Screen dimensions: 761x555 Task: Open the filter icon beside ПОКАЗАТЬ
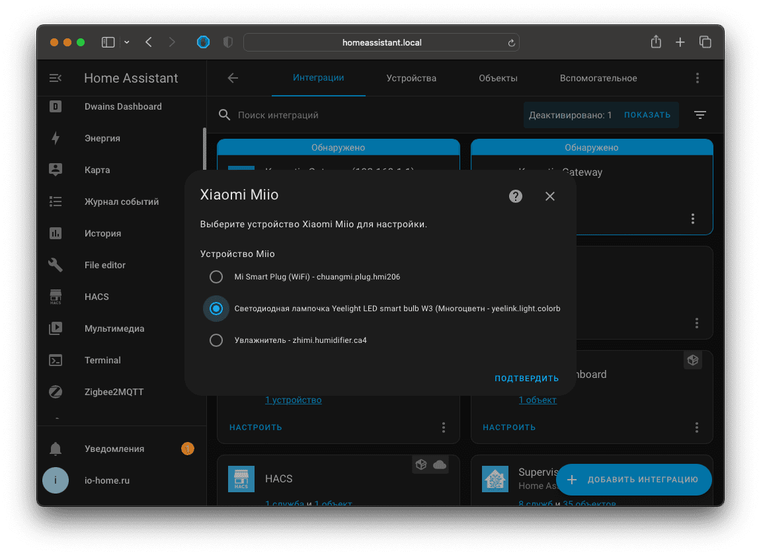click(700, 115)
